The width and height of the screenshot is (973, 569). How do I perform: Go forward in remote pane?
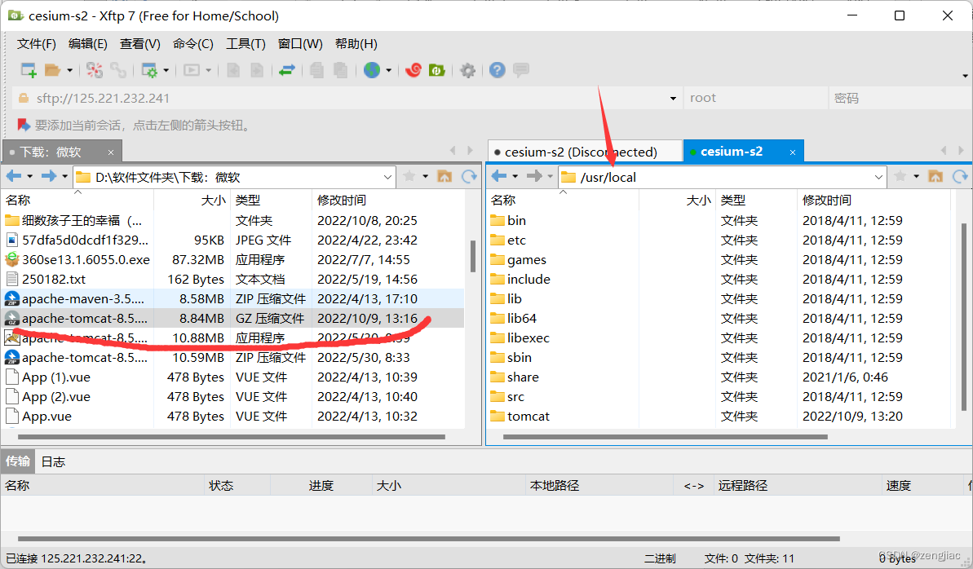coord(533,176)
